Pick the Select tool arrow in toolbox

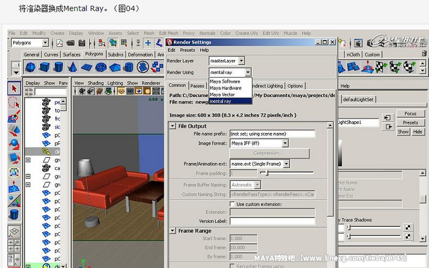pos(14,89)
